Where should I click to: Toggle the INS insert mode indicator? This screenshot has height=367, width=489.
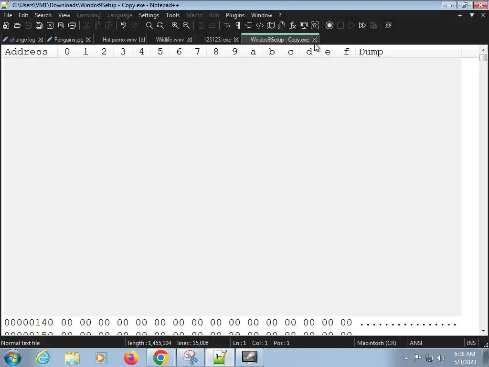tap(471, 343)
